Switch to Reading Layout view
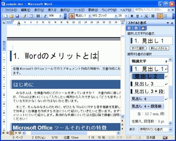This screenshot has height=141, width=176. point(20,133)
